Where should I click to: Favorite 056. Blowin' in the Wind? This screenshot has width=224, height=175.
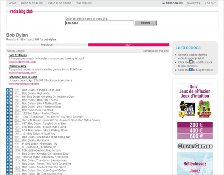11,127
